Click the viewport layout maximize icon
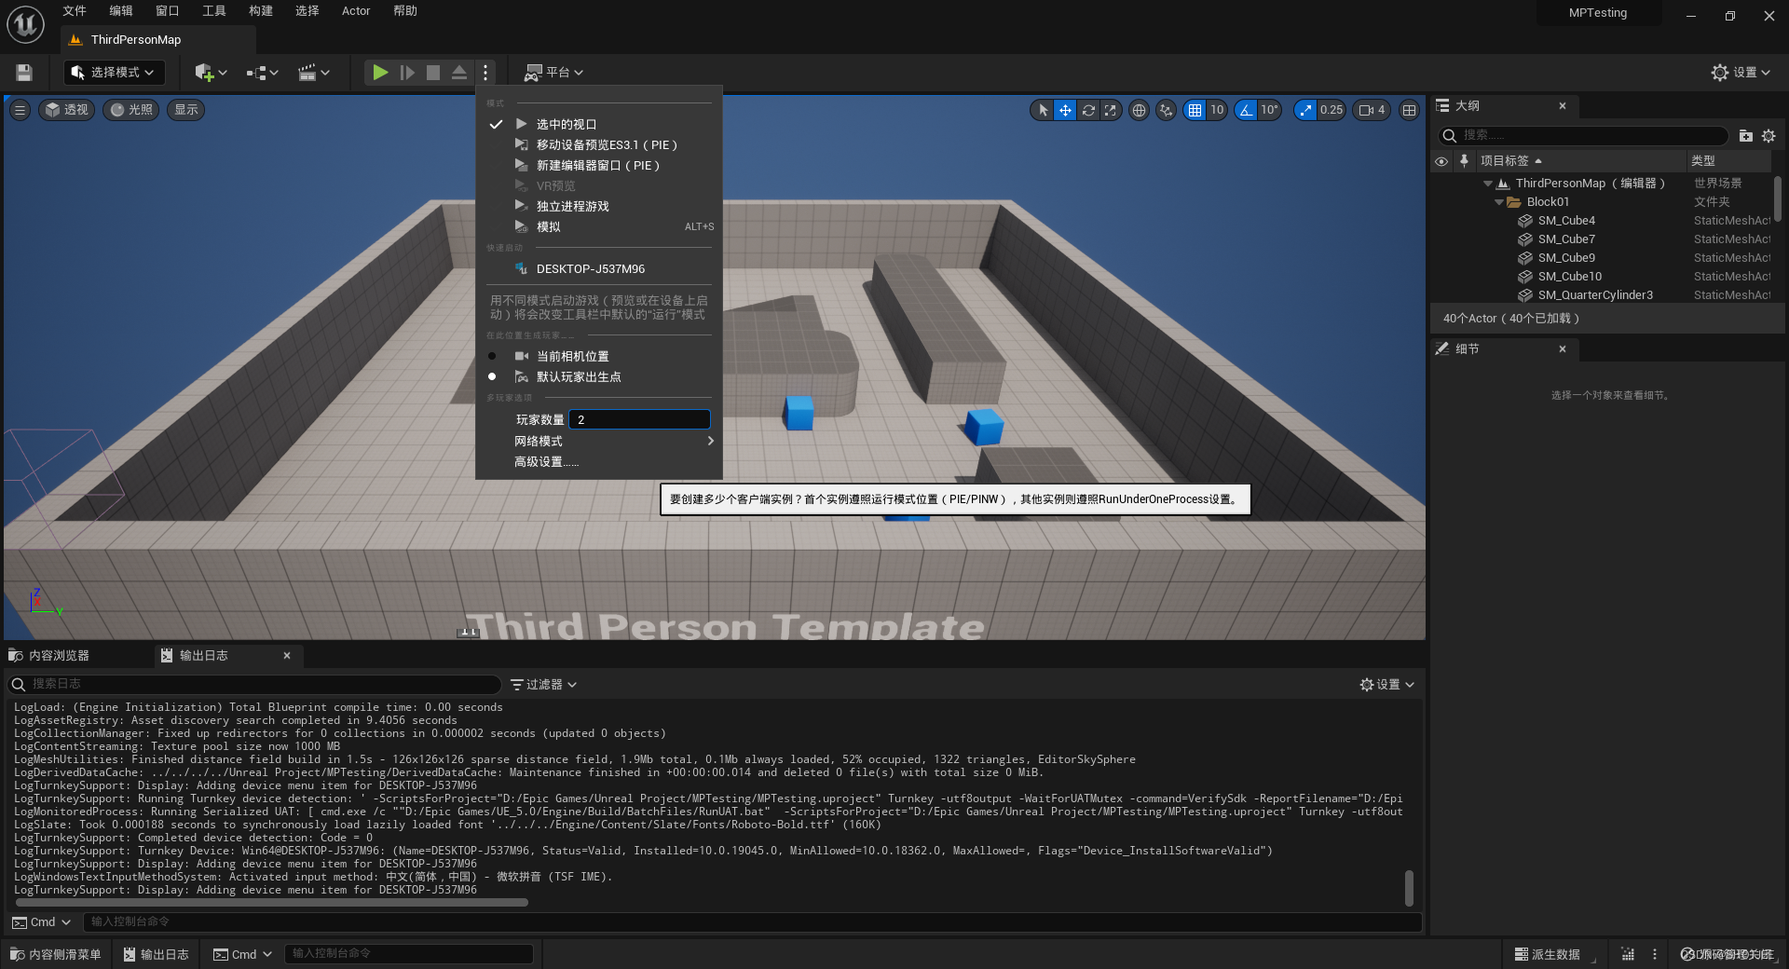The height and width of the screenshot is (969, 1789). pyautogui.click(x=1409, y=110)
